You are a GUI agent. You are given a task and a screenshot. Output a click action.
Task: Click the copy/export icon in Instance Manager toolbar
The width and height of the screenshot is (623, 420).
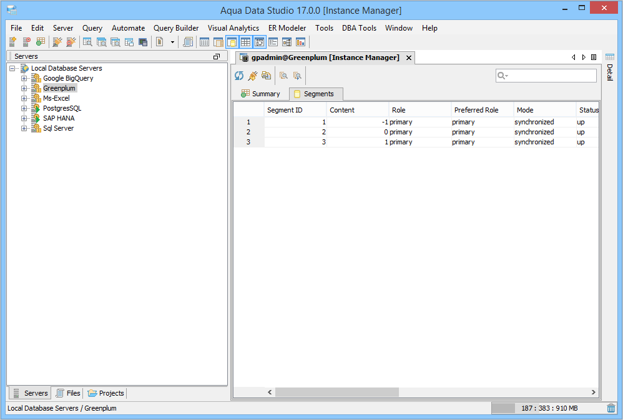266,76
